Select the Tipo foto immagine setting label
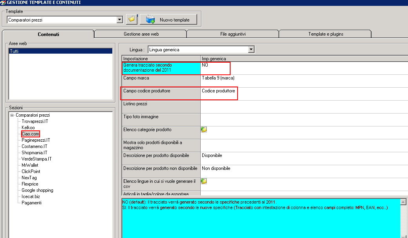Viewport: 408px width, 238px height. [161, 120]
